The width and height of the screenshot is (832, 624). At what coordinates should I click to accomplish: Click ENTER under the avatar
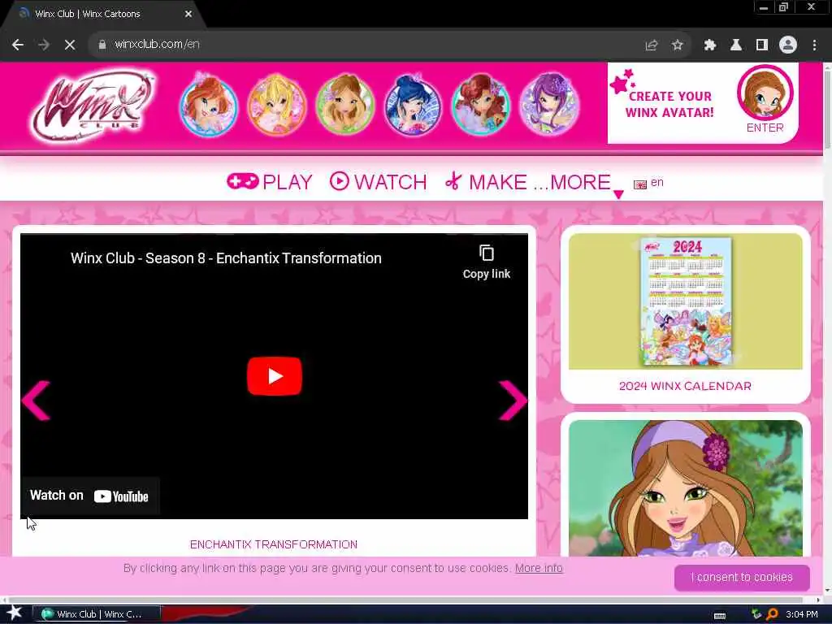765,128
